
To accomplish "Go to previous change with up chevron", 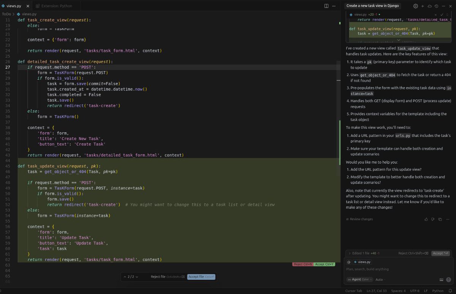I will coord(125,277).
